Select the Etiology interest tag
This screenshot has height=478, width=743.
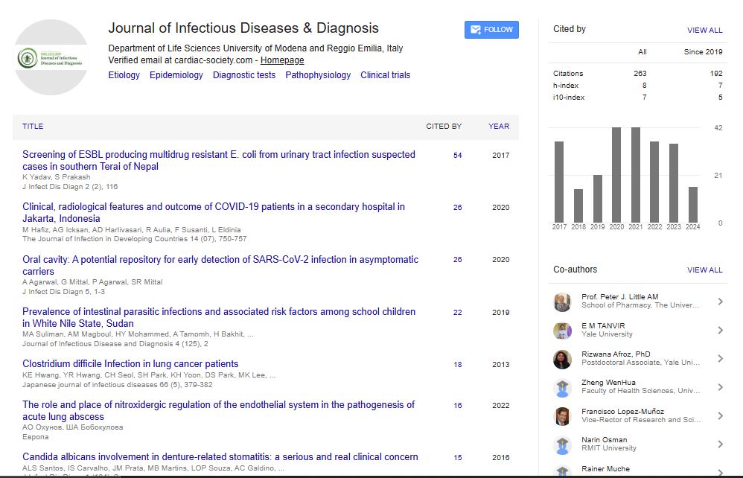[x=124, y=75]
